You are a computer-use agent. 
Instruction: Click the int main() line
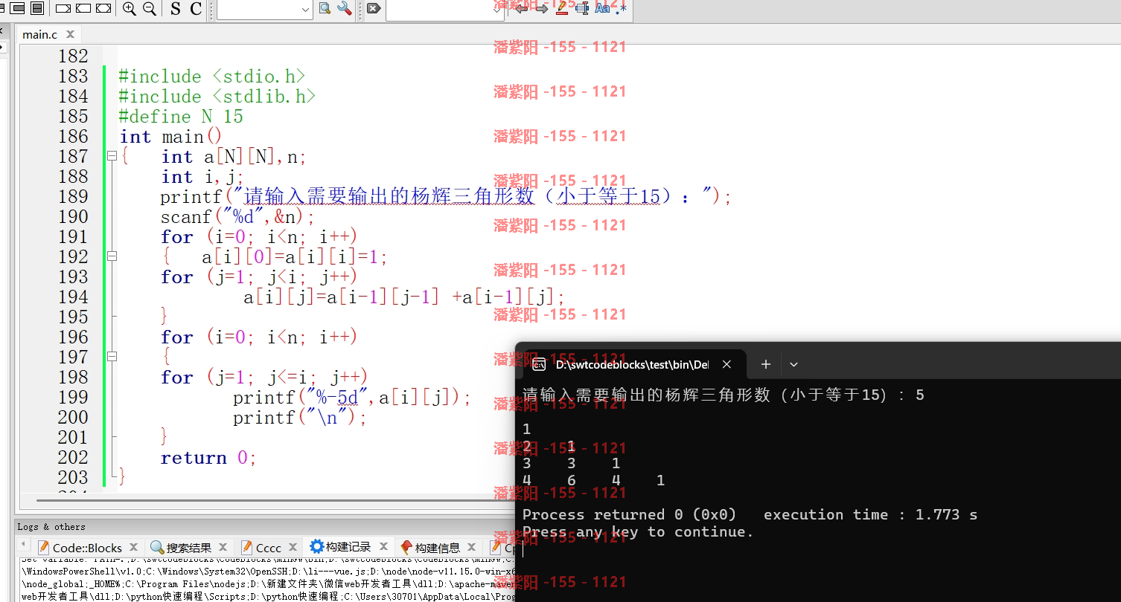[171, 137]
